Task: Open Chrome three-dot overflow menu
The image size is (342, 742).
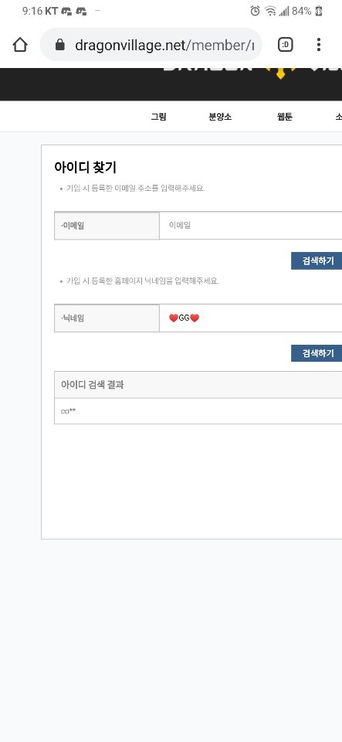Action: (319, 45)
